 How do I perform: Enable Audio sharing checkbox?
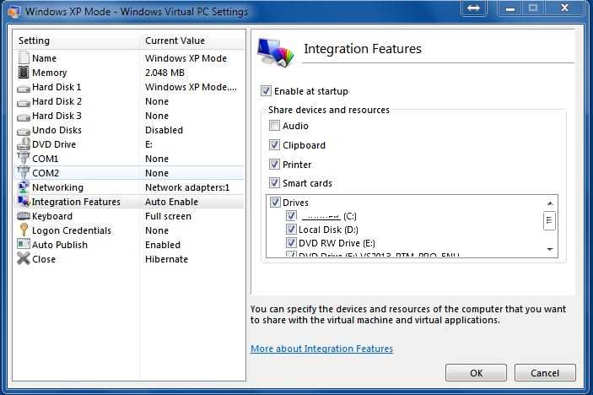(x=274, y=126)
